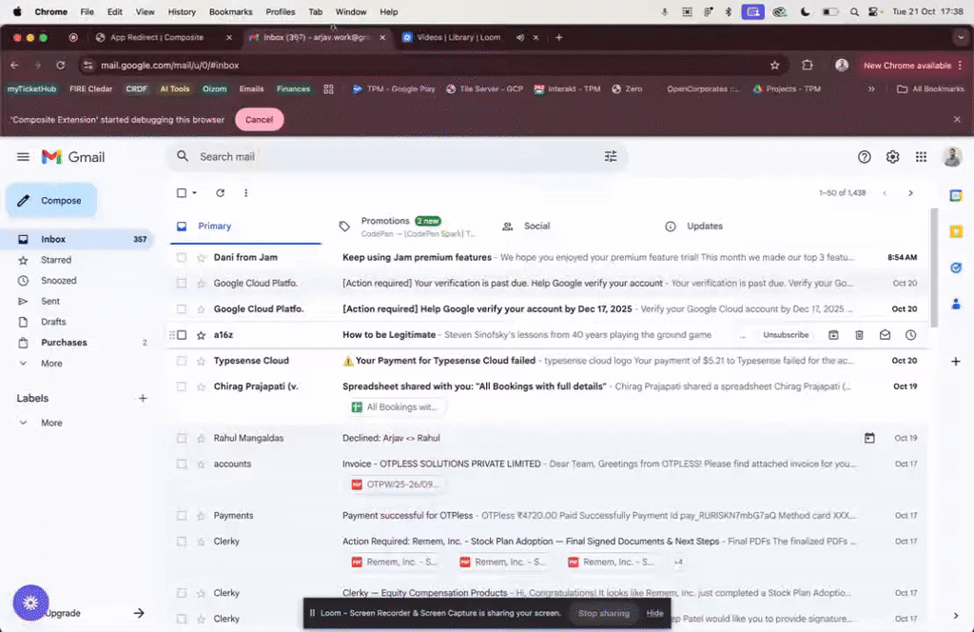The width and height of the screenshot is (974, 632).
Task: Toggle the main menu hamburger
Action: [24, 157]
